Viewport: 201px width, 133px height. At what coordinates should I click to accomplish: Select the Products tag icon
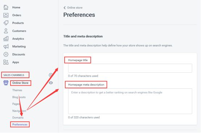[6, 23]
